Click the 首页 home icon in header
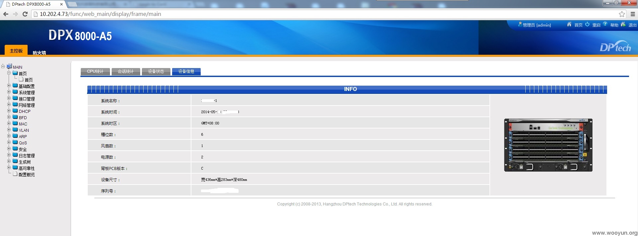 [x=569, y=24]
